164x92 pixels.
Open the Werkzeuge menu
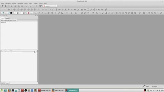20,3
